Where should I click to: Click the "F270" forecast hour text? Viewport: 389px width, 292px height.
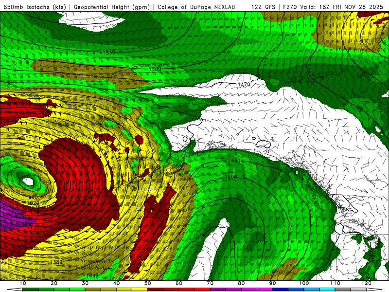pyautogui.click(x=290, y=7)
